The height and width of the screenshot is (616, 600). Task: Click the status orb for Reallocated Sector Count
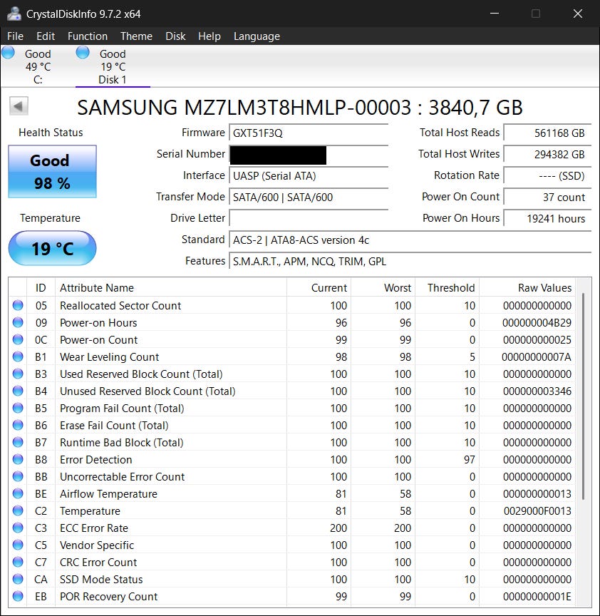[18, 306]
